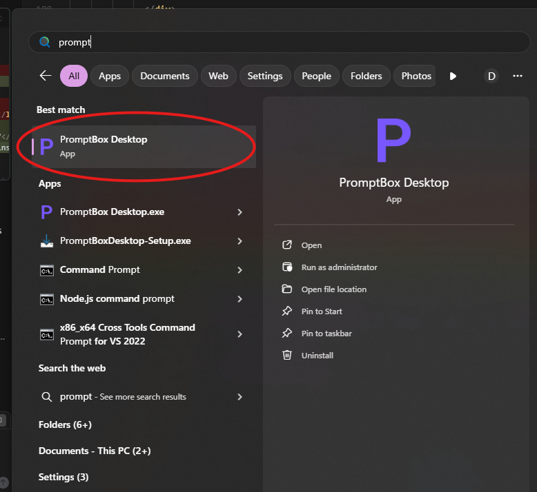
Task: Choose Open file location
Action: point(334,289)
